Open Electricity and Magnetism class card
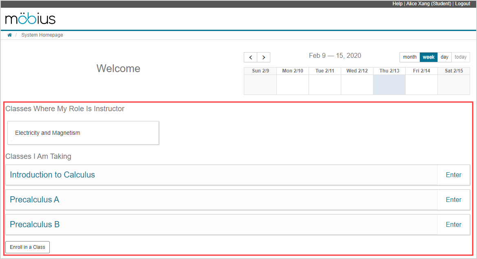The image size is (477, 259). (x=83, y=133)
